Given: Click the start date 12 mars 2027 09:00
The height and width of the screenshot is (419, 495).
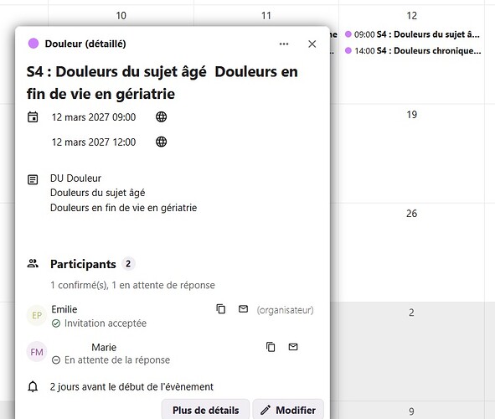Looking at the screenshot, I should 94,117.
